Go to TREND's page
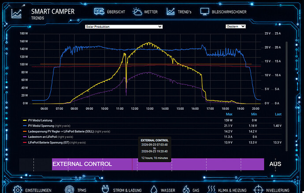Screen dimensions: 304x193 185,12
